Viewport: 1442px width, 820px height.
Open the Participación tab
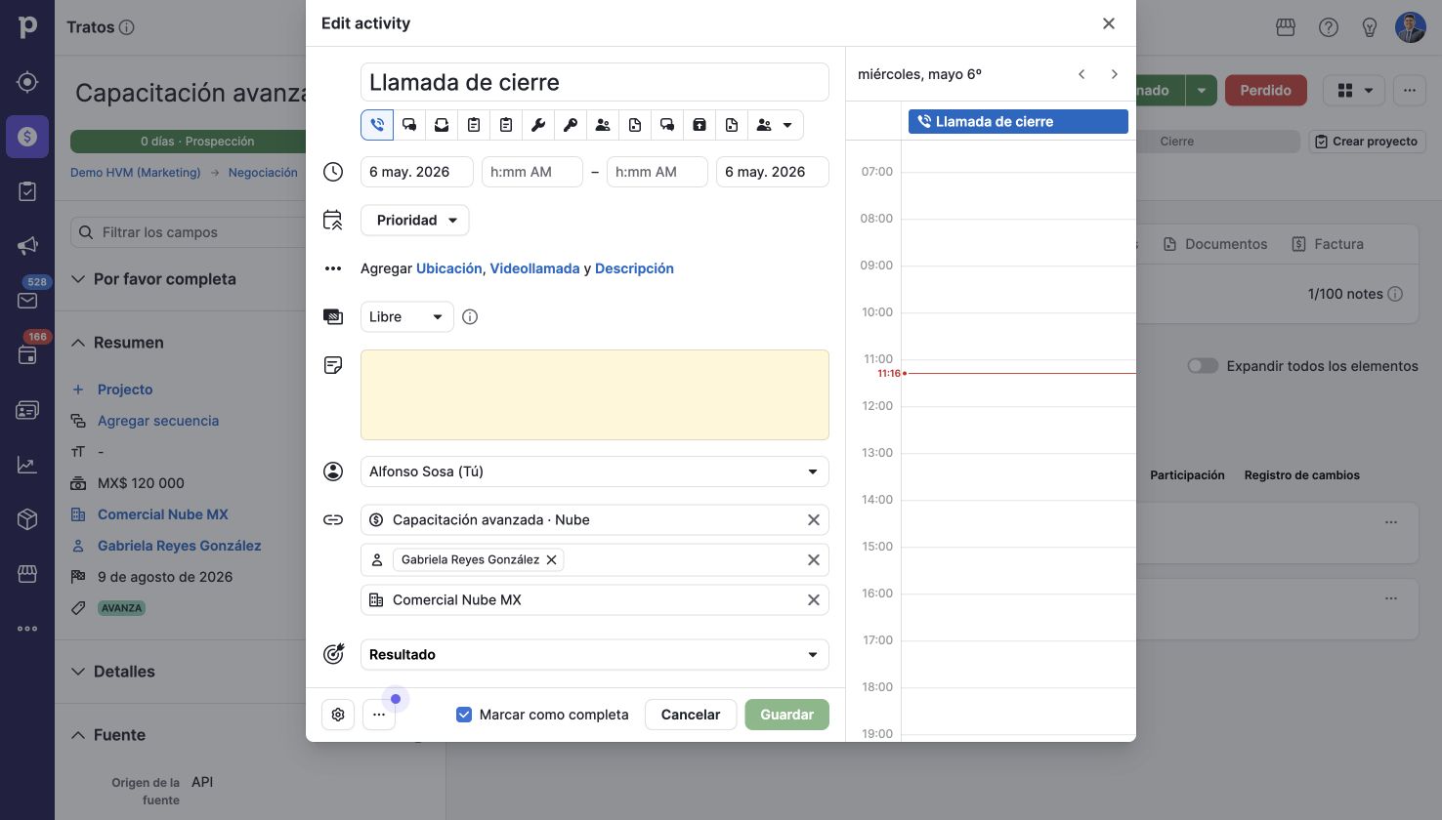click(1187, 475)
